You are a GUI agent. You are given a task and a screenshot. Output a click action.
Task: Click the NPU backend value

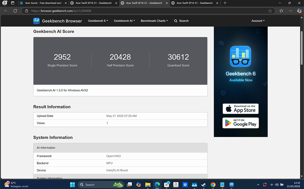[109, 163]
